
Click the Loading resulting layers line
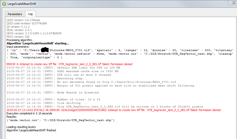[21, 127]
